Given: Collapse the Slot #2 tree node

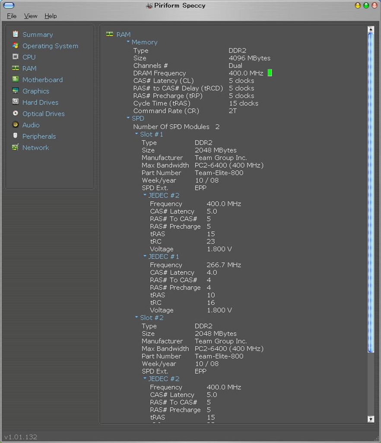Looking at the screenshot, I should click(x=137, y=318).
